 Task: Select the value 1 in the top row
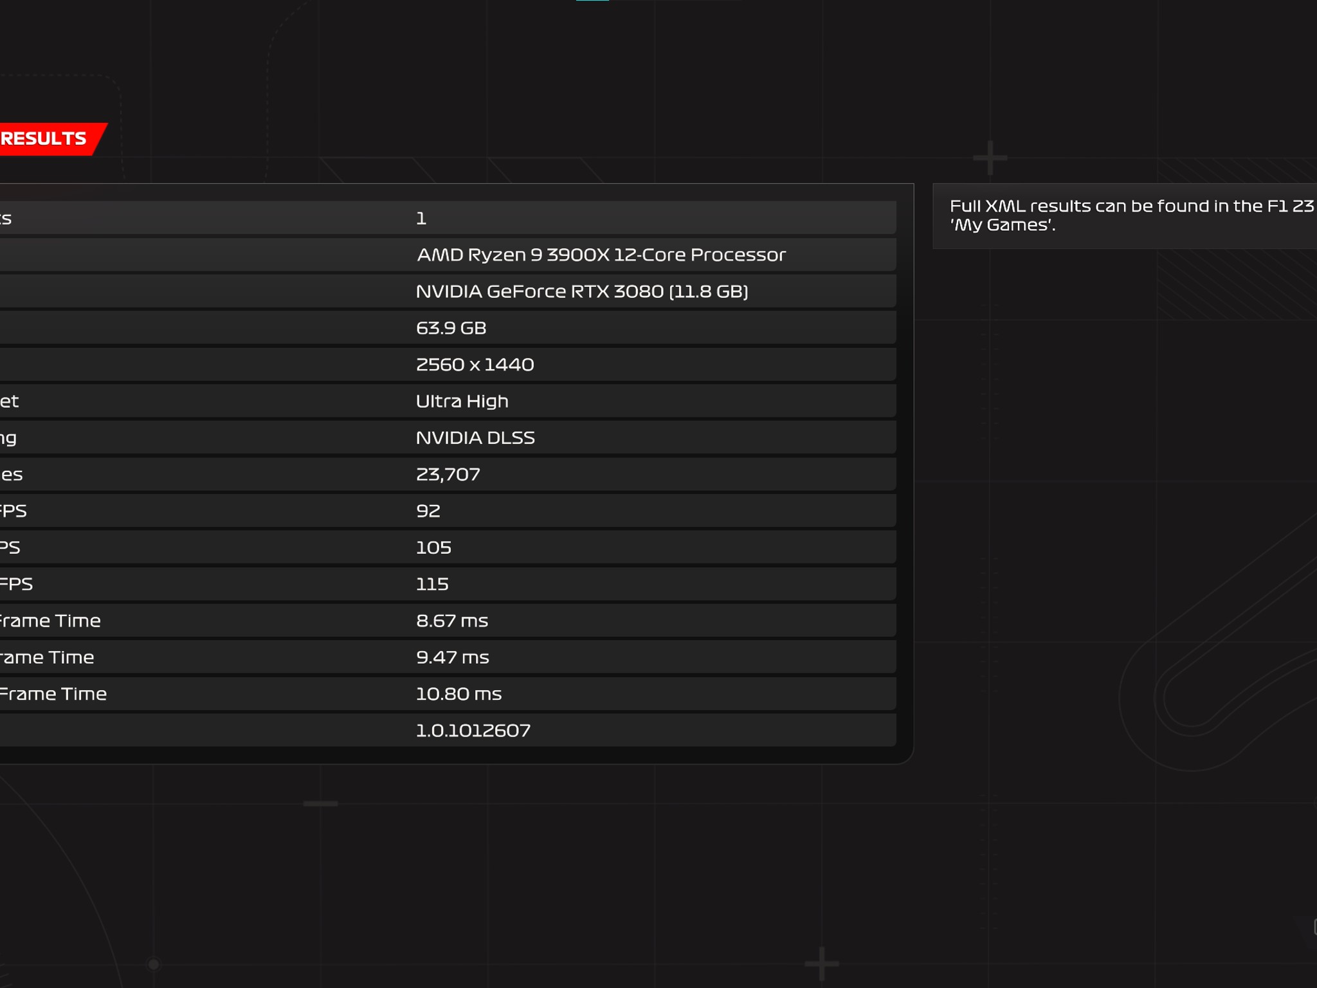click(421, 219)
